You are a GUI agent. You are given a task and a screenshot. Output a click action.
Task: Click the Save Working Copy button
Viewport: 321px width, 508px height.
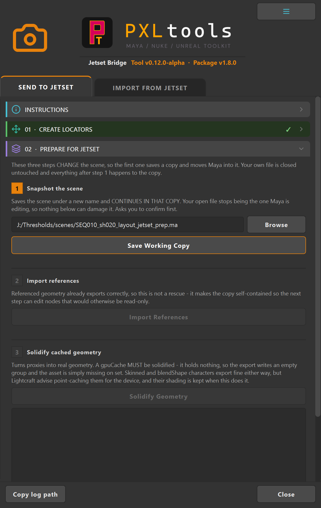point(159,245)
